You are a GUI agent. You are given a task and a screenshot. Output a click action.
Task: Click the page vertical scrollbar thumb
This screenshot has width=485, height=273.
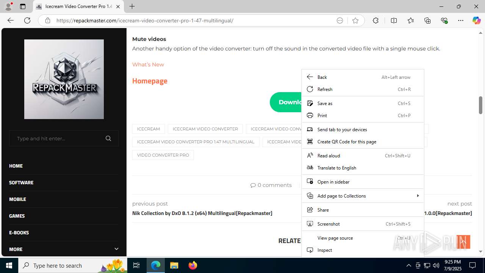coord(480,105)
